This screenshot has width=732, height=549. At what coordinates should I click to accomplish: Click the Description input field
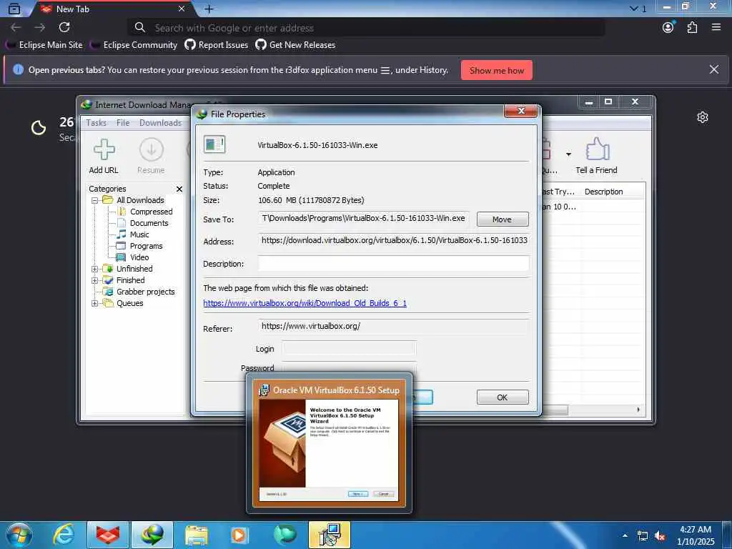click(x=394, y=263)
